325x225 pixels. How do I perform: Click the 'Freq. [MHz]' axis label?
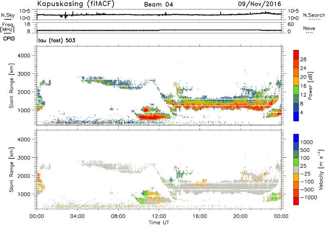pos(7,28)
